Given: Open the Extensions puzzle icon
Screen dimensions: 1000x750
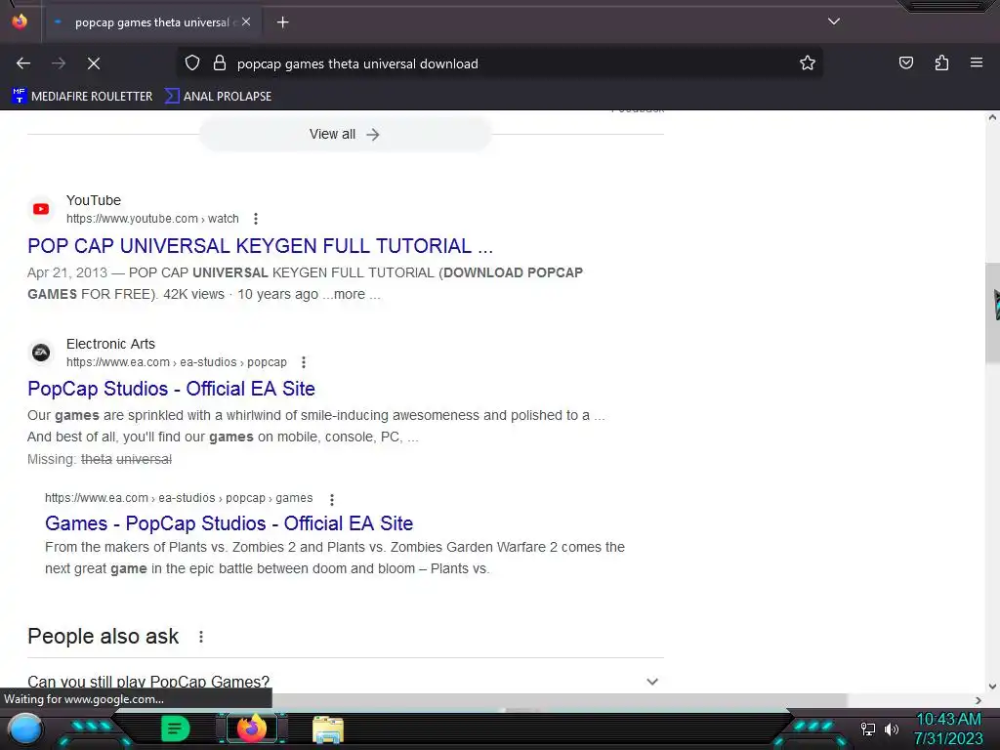Looking at the screenshot, I should (x=941, y=62).
